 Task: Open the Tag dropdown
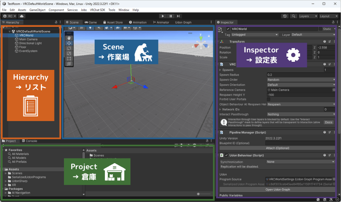(x=254, y=35)
